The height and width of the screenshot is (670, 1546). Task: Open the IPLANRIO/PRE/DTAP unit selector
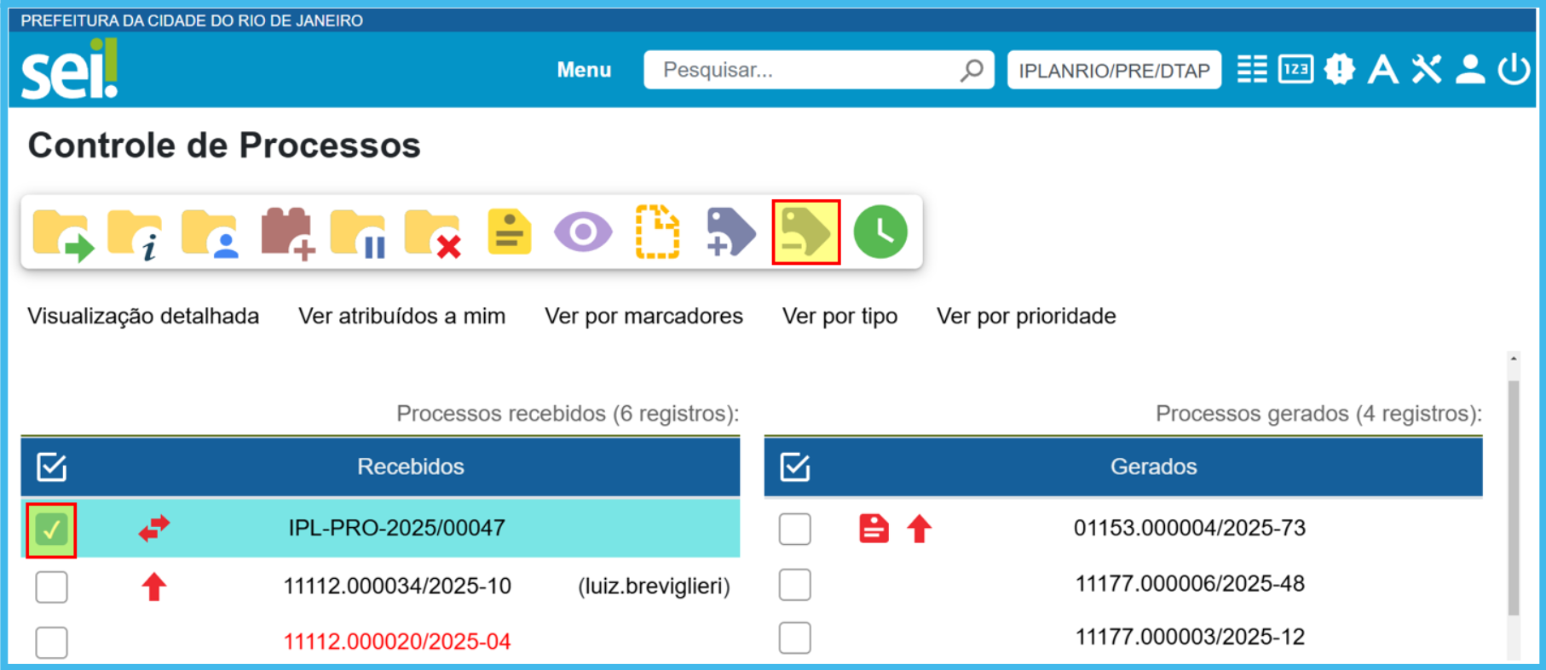(x=1113, y=71)
